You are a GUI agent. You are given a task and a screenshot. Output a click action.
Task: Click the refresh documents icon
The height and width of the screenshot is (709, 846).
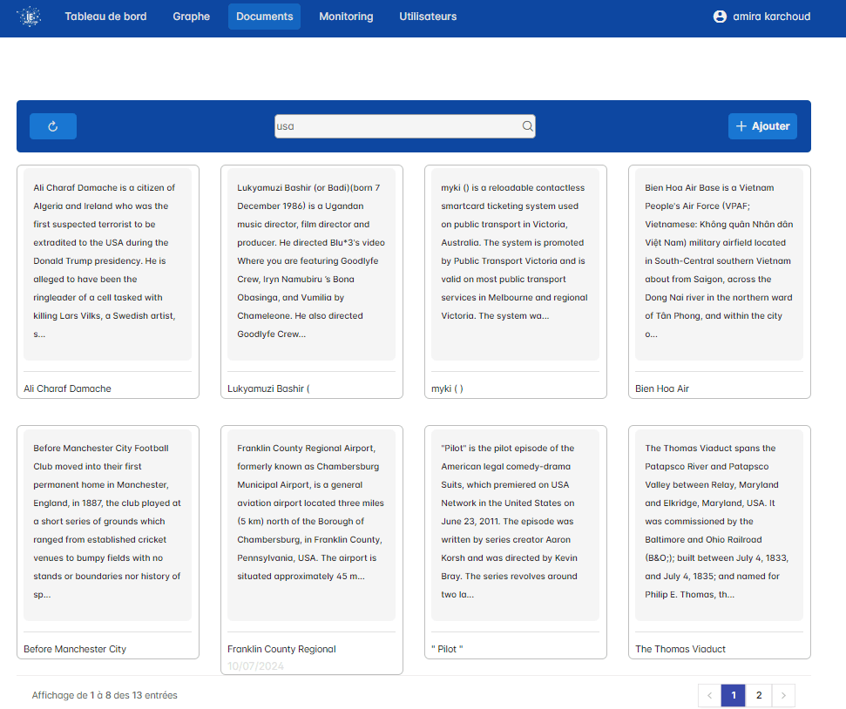52,125
